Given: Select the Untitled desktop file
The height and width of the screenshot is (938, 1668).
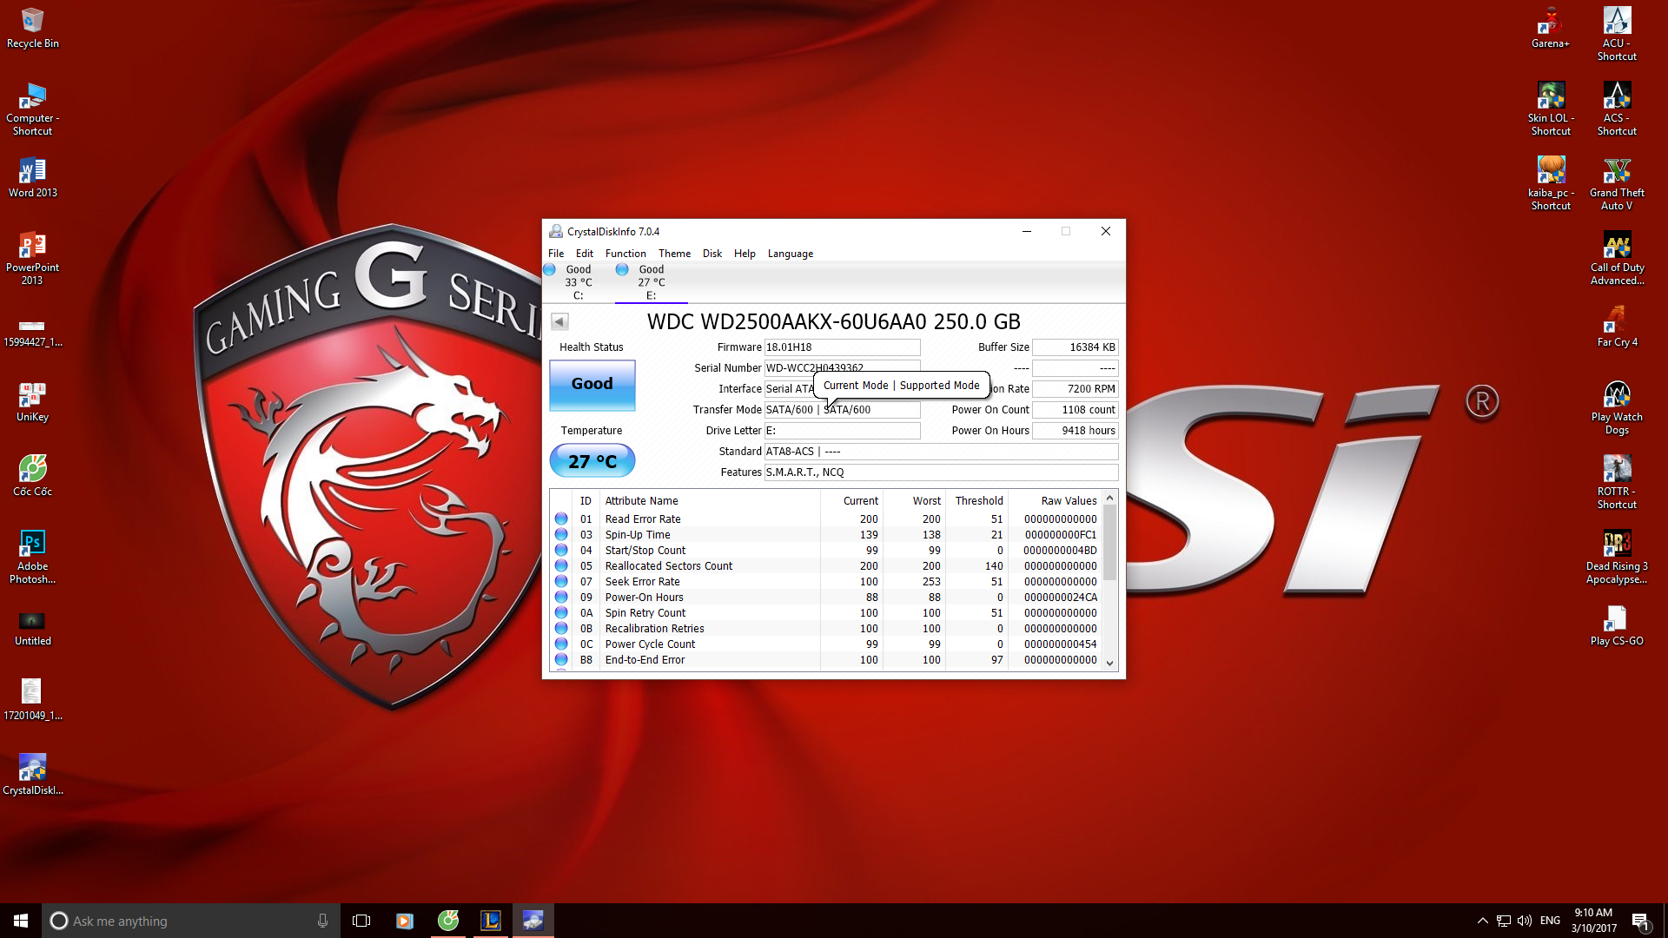Looking at the screenshot, I should [32, 627].
